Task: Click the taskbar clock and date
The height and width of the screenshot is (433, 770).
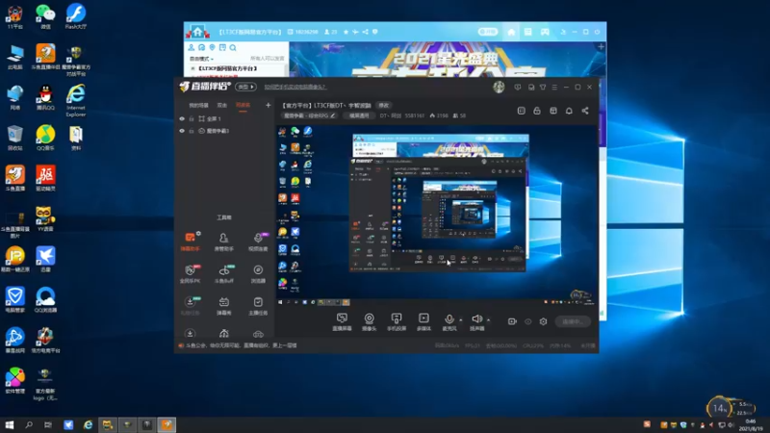Action: click(x=751, y=425)
